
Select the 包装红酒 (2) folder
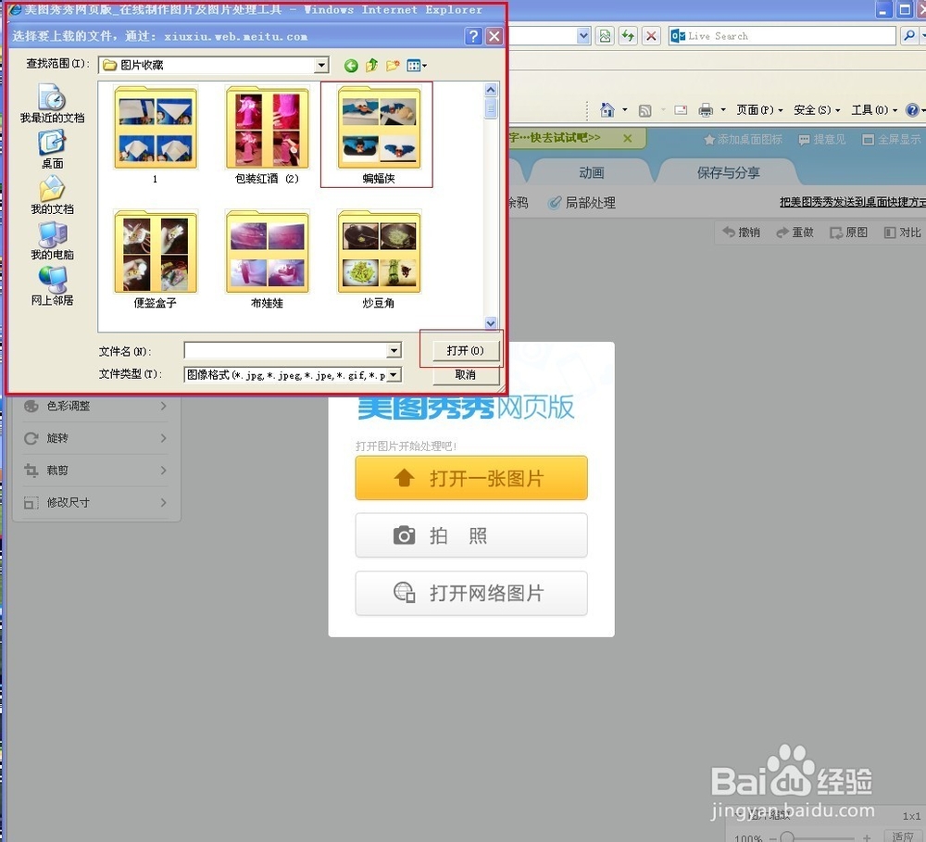point(267,134)
